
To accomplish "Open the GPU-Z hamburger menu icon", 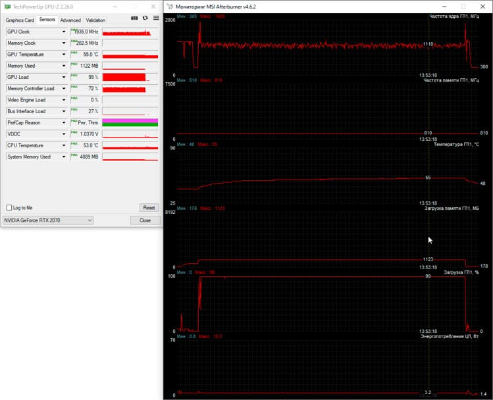I will (x=156, y=18).
